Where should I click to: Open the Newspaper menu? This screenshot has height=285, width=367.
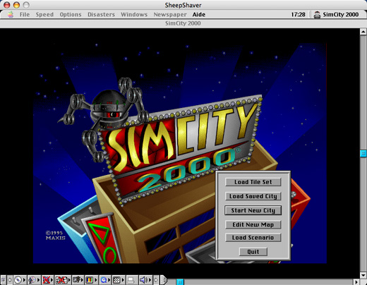click(x=170, y=15)
